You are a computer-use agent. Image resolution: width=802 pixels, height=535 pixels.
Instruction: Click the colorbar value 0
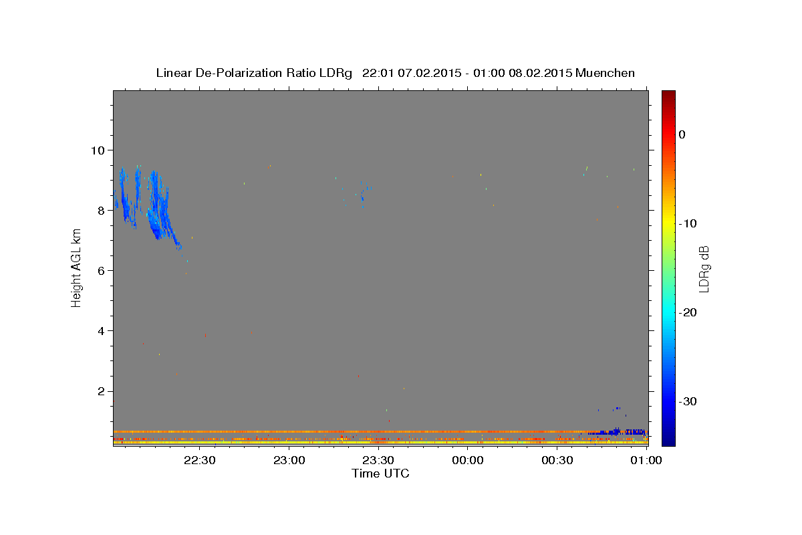pos(682,134)
